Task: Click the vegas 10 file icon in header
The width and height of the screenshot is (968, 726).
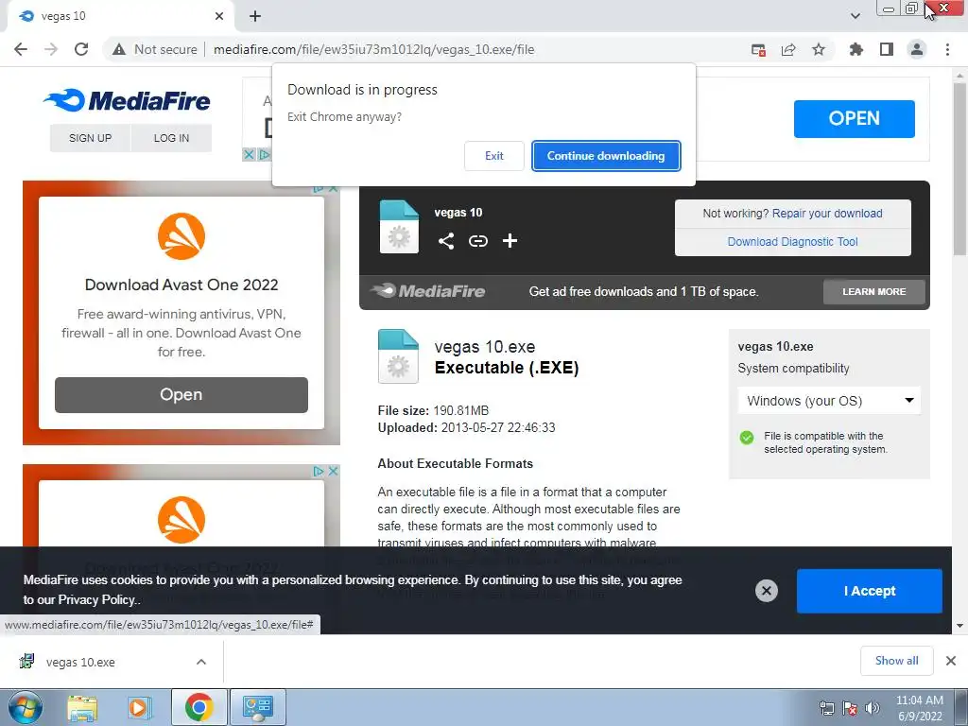Action: click(399, 227)
